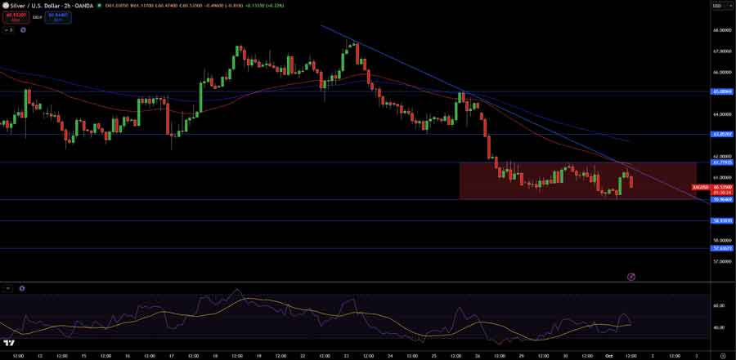Collapse the oscillator pane legend
Viewport: 736px width, 360px height.
pos(7,289)
